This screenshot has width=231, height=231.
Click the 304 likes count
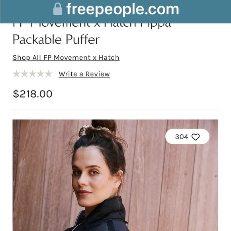182,137
